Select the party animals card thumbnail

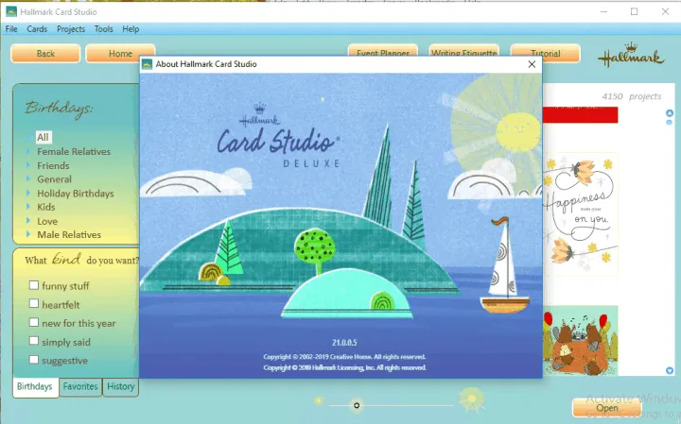(581, 340)
